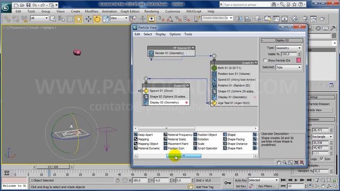
Task: Click the Align tool icon
Action: [248, 19]
